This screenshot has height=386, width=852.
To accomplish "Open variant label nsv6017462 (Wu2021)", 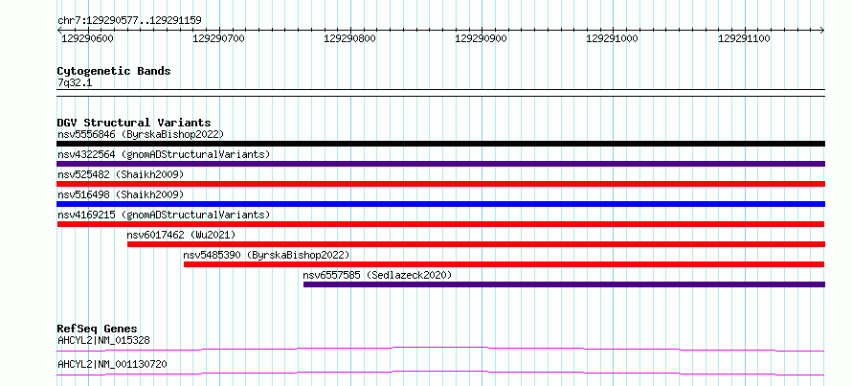I will click(182, 235).
